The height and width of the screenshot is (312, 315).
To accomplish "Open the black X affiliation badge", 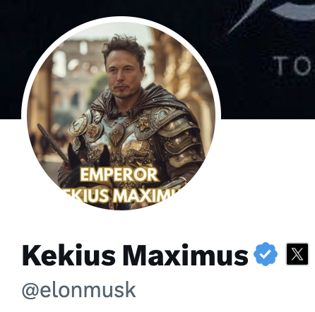I will pos(297,254).
